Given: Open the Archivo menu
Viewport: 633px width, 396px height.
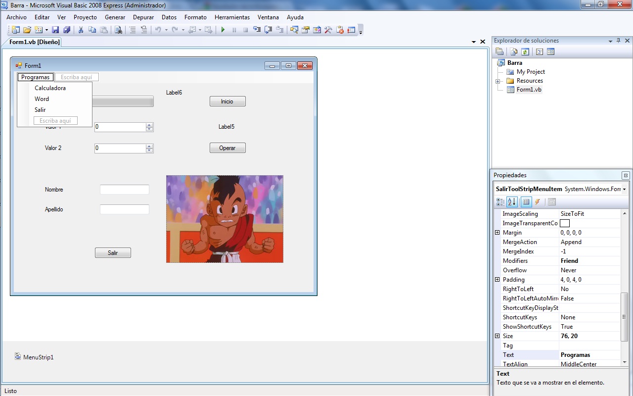Looking at the screenshot, I should tap(17, 17).
